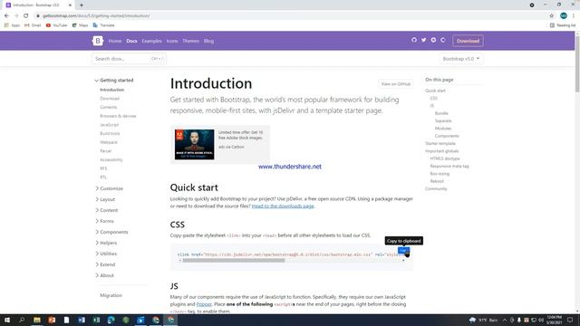Follow 'Head to the downloads page' link
Viewport: 580px width, 326px height.
[283, 206]
